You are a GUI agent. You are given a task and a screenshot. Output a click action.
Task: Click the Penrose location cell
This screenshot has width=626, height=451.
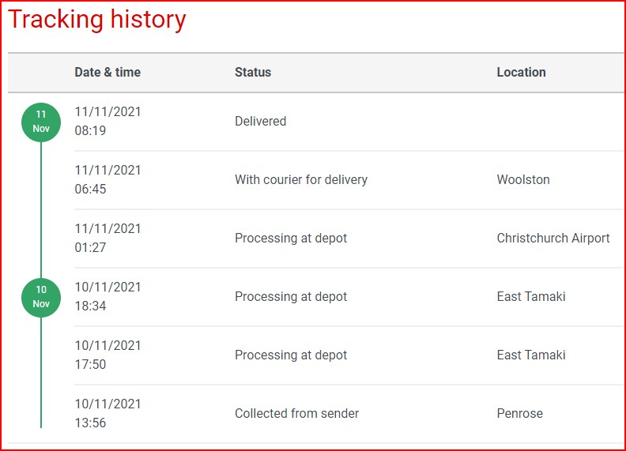(520, 414)
